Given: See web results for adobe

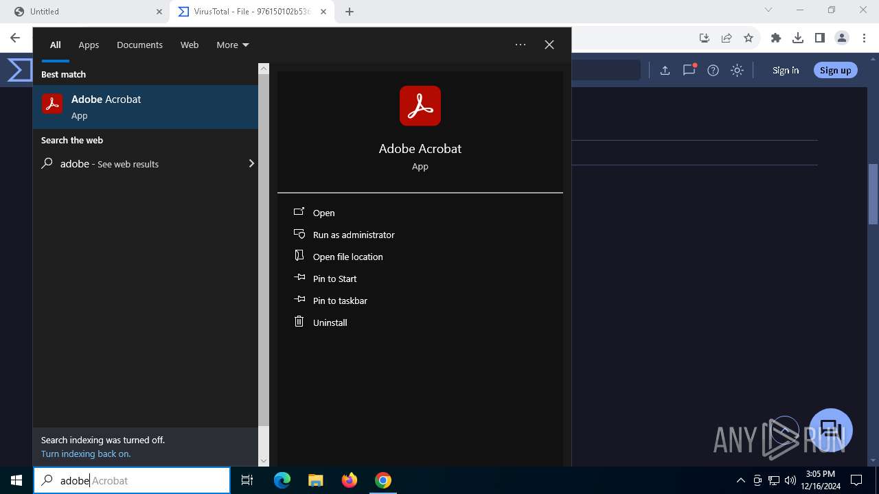Looking at the screenshot, I should 146,164.
